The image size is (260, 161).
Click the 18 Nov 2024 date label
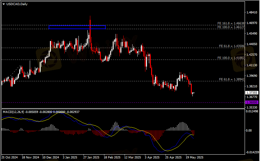pyautogui.click(x=30, y=157)
